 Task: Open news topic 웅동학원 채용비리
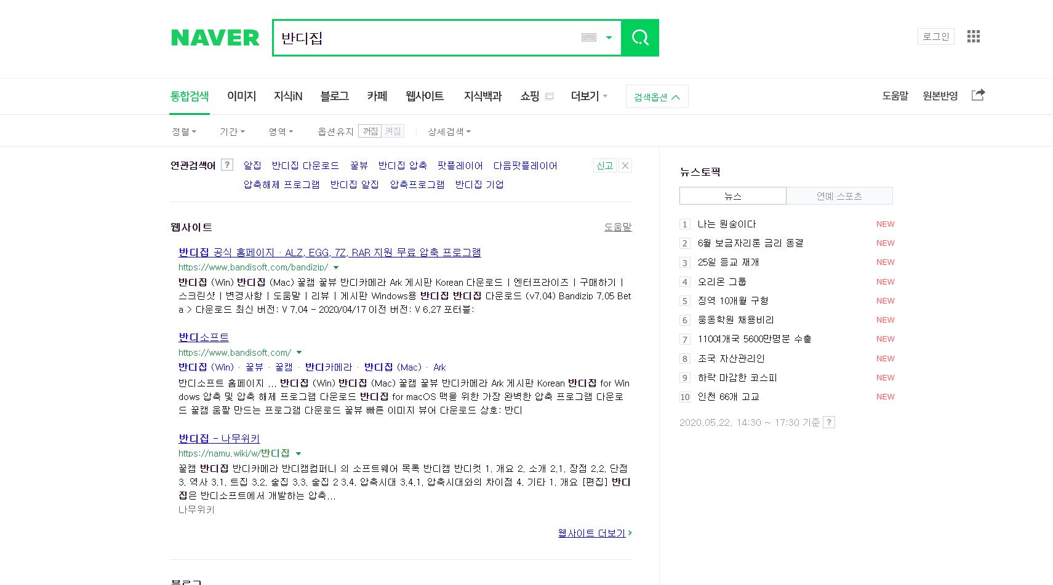pos(735,320)
